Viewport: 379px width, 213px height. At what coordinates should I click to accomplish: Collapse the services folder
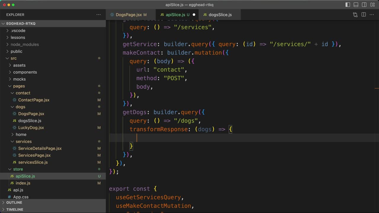23,141
